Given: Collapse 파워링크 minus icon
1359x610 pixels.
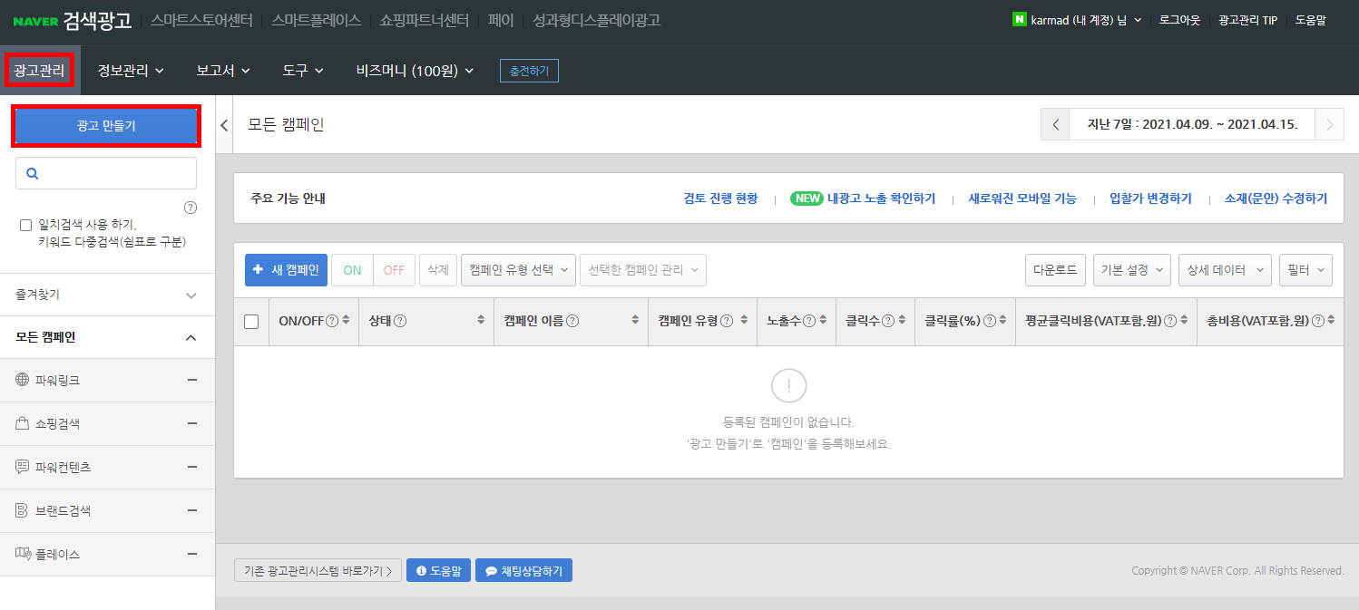Looking at the screenshot, I should tap(192, 380).
